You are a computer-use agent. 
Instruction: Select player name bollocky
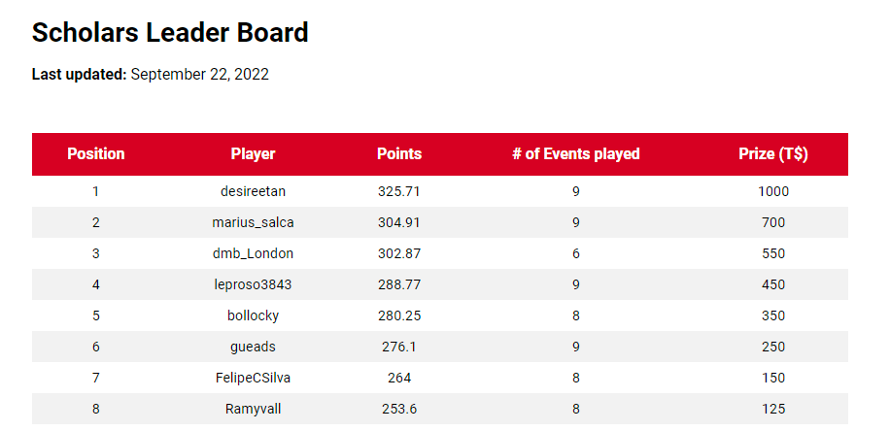point(254,315)
